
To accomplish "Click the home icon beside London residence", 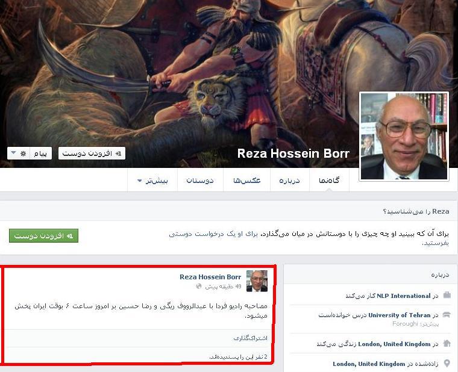I will pyautogui.click(x=447, y=343).
